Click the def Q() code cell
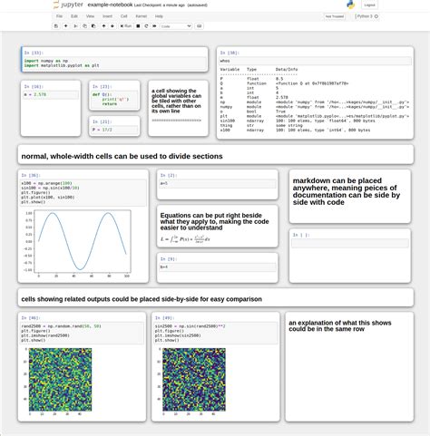430x436 pixels. coord(114,99)
